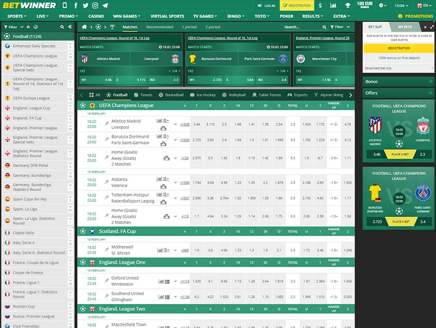Open the mobile app phone icon
The image size is (436, 328).
pos(65,5)
